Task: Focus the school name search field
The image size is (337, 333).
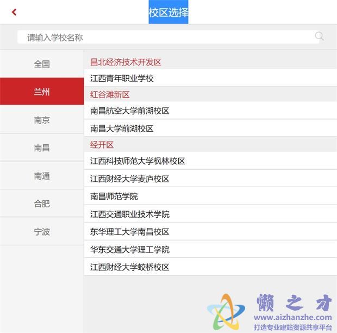Action: point(163,37)
